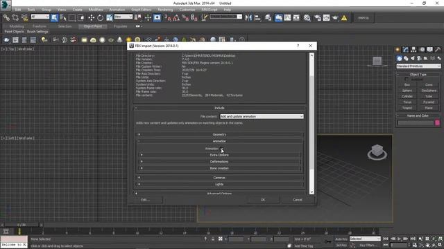Toggle the 3D Snaps icon

[168, 18]
